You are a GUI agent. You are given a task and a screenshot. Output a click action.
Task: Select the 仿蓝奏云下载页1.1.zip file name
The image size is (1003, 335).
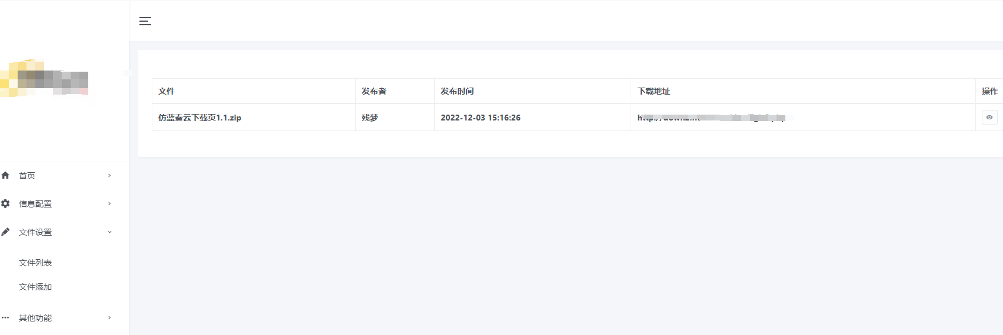click(x=199, y=118)
